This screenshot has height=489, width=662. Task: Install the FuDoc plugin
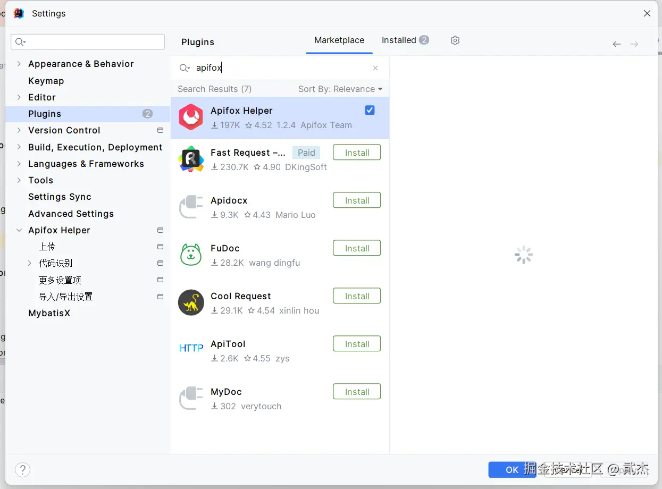coord(357,248)
